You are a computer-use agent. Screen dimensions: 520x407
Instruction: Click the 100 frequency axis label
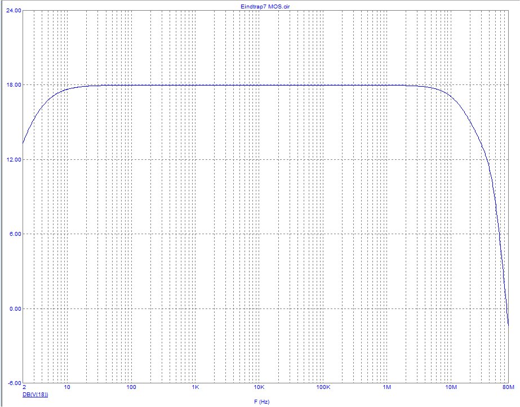[x=131, y=387]
